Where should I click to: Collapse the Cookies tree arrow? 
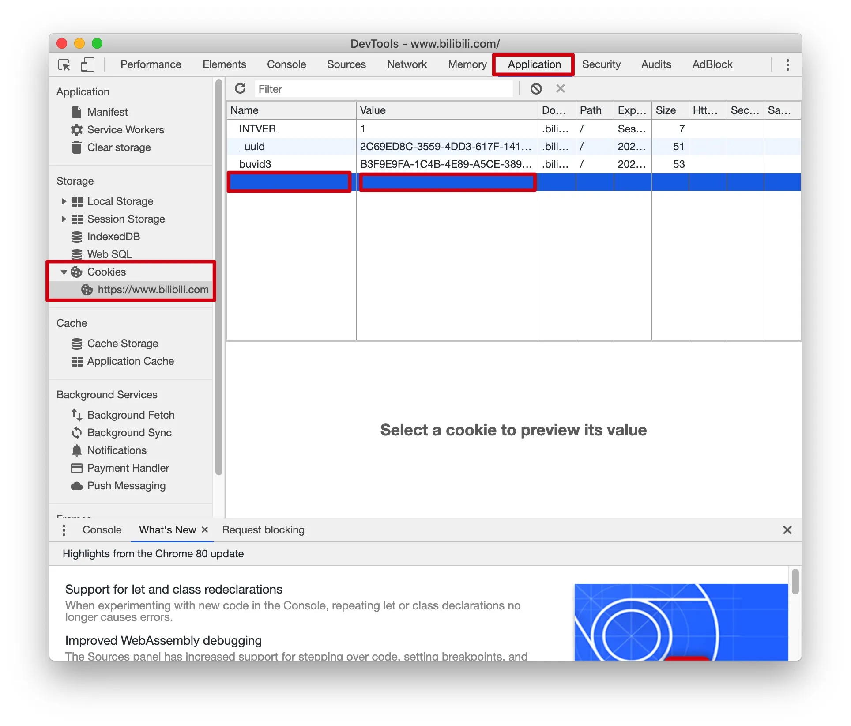[x=64, y=272]
